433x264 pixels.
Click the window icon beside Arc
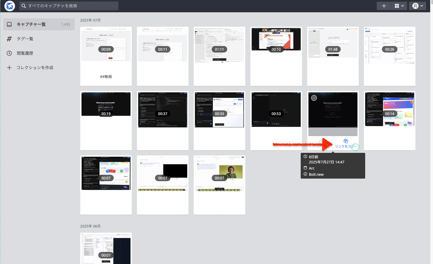pyautogui.click(x=305, y=168)
